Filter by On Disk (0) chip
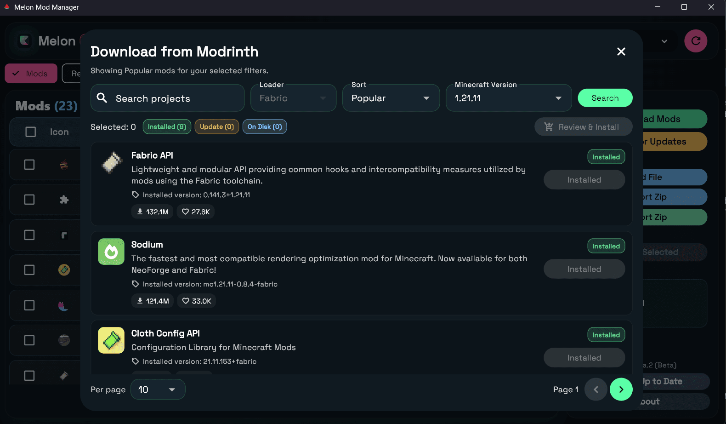 265,127
